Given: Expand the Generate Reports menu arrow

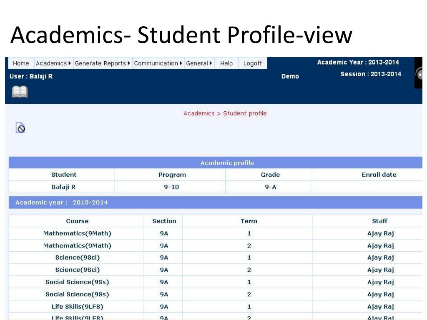Looking at the screenshot, I should click(129, 63).
